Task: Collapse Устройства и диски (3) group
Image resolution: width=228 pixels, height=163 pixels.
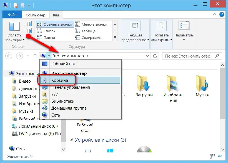Action: (x=71, y=140)
